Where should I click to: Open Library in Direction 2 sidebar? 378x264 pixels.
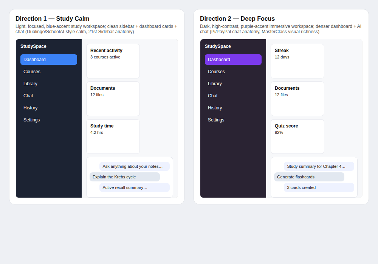pyautogui.click(x=233, y=84)
